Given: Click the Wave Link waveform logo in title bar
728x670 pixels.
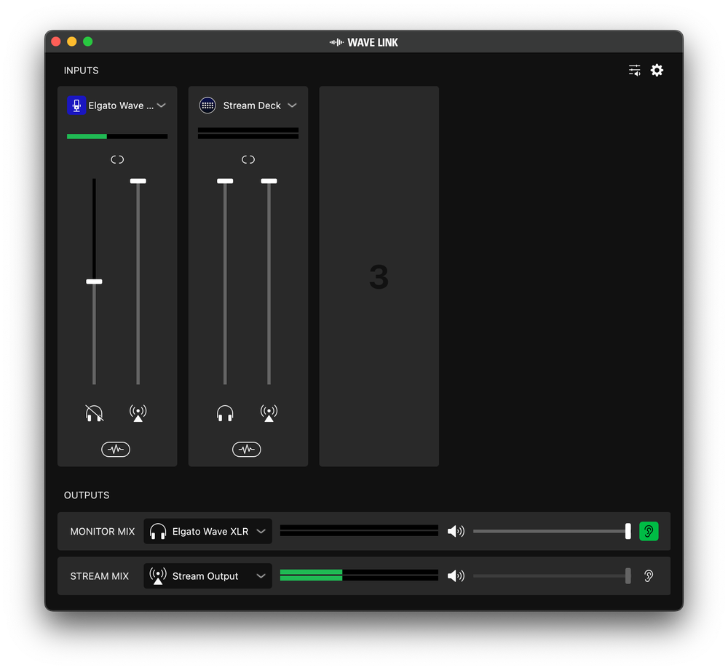Looking at the screenshot, I should 336,42.
